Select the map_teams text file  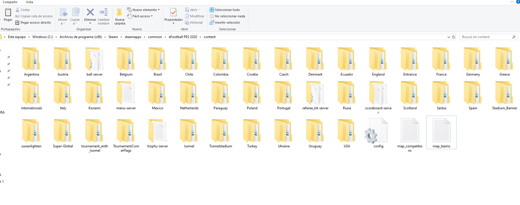pos(441,132)
